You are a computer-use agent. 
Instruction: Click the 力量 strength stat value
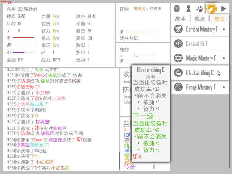[x=56, y=16]
